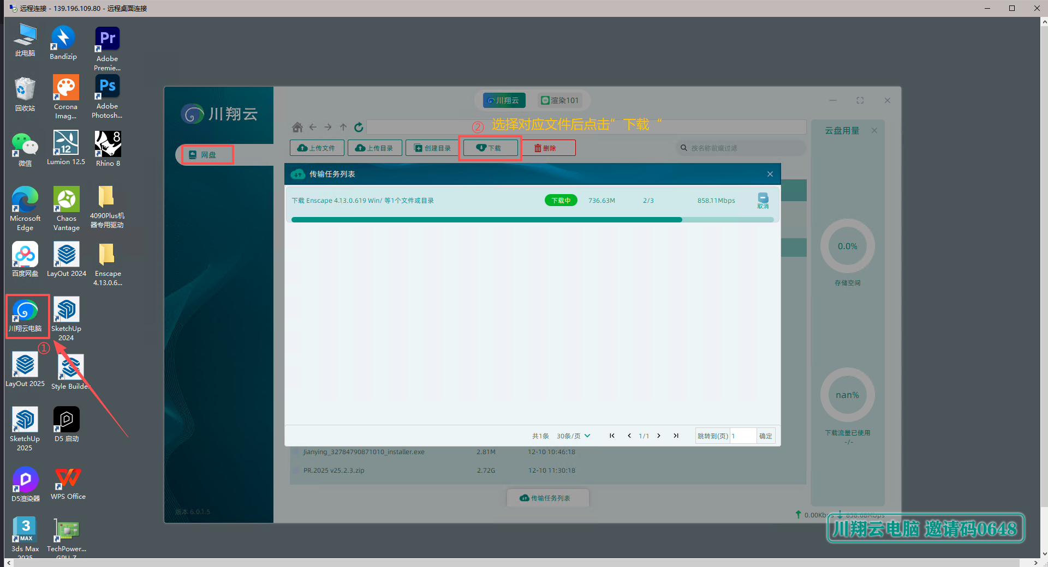Open Microsoft Edge shortcut

[x=25, y=209]
